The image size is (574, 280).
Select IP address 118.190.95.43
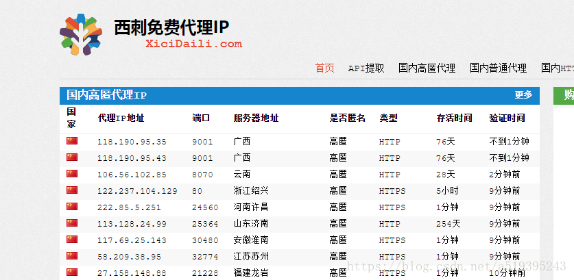coord(132,158)
